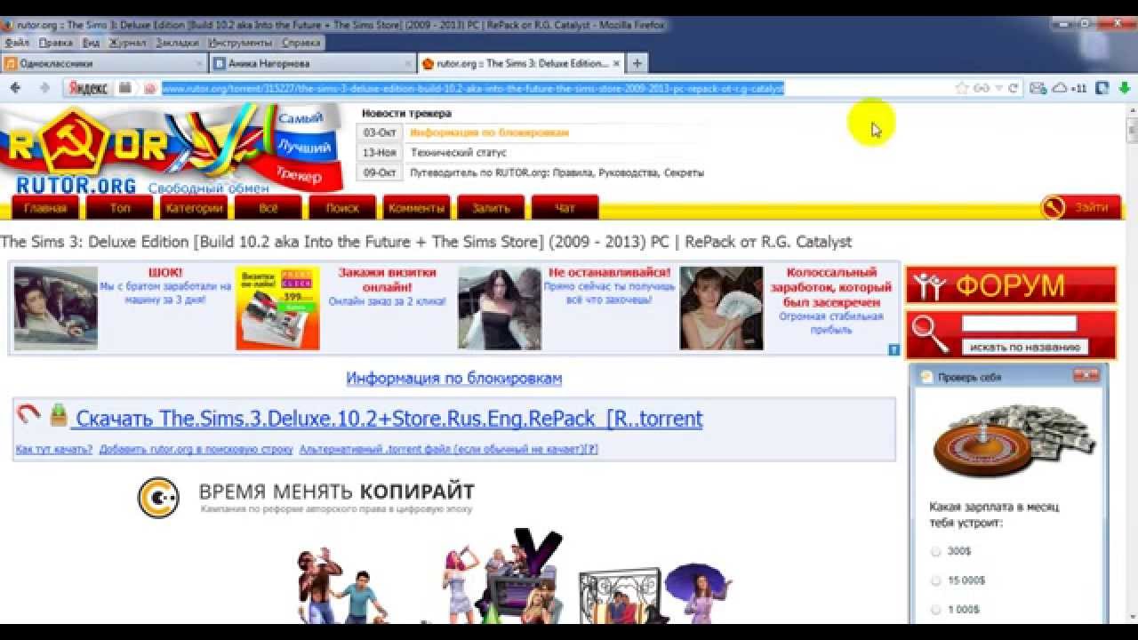The image size is (1138, 640).
Task: Click the Яндекс logo in address bar
Action: 89,88
